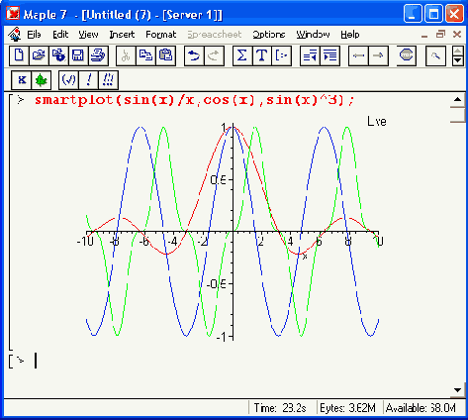Save worksheet with the floppy disk icon
This screenshot has height=420, width=468.
point(78,55)
